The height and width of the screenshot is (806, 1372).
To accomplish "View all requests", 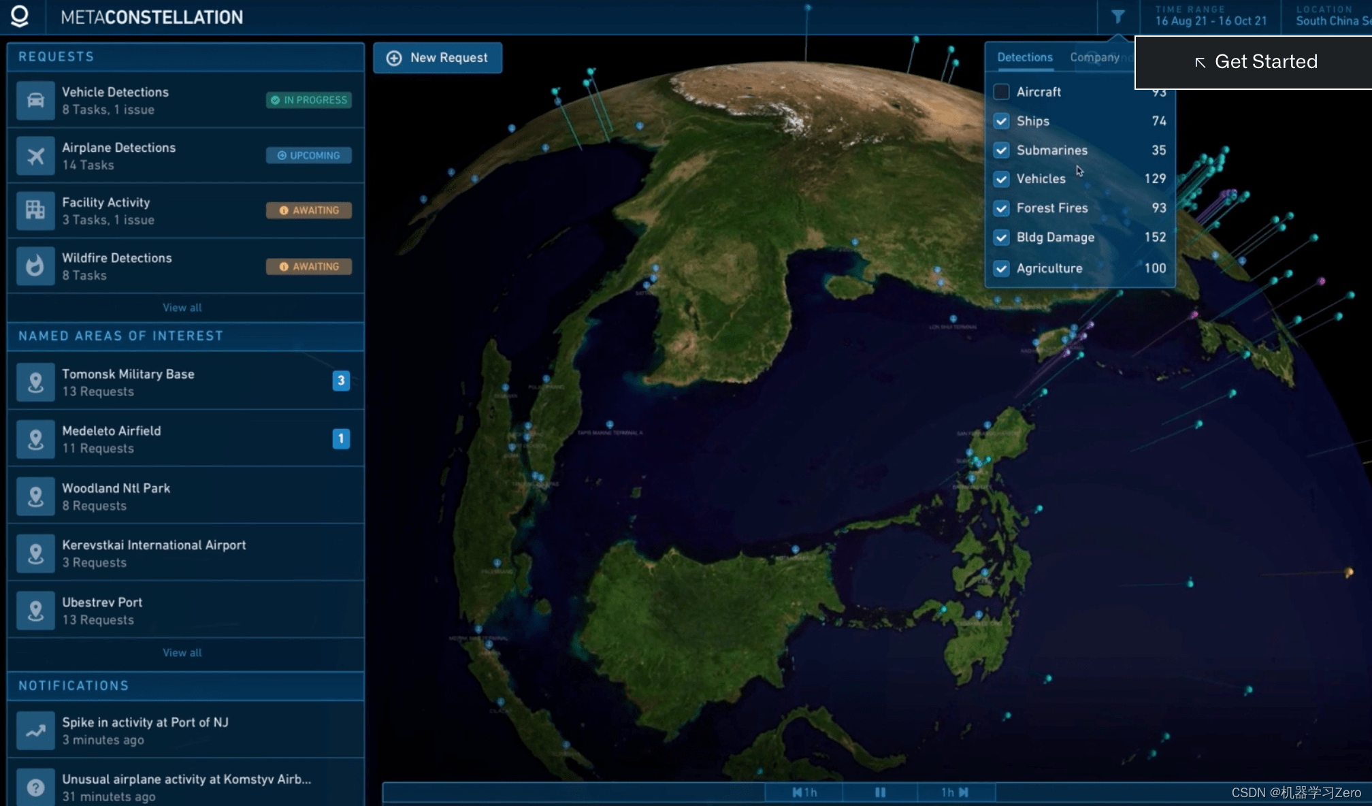I will pyautogui.click(x=182, y=308).
